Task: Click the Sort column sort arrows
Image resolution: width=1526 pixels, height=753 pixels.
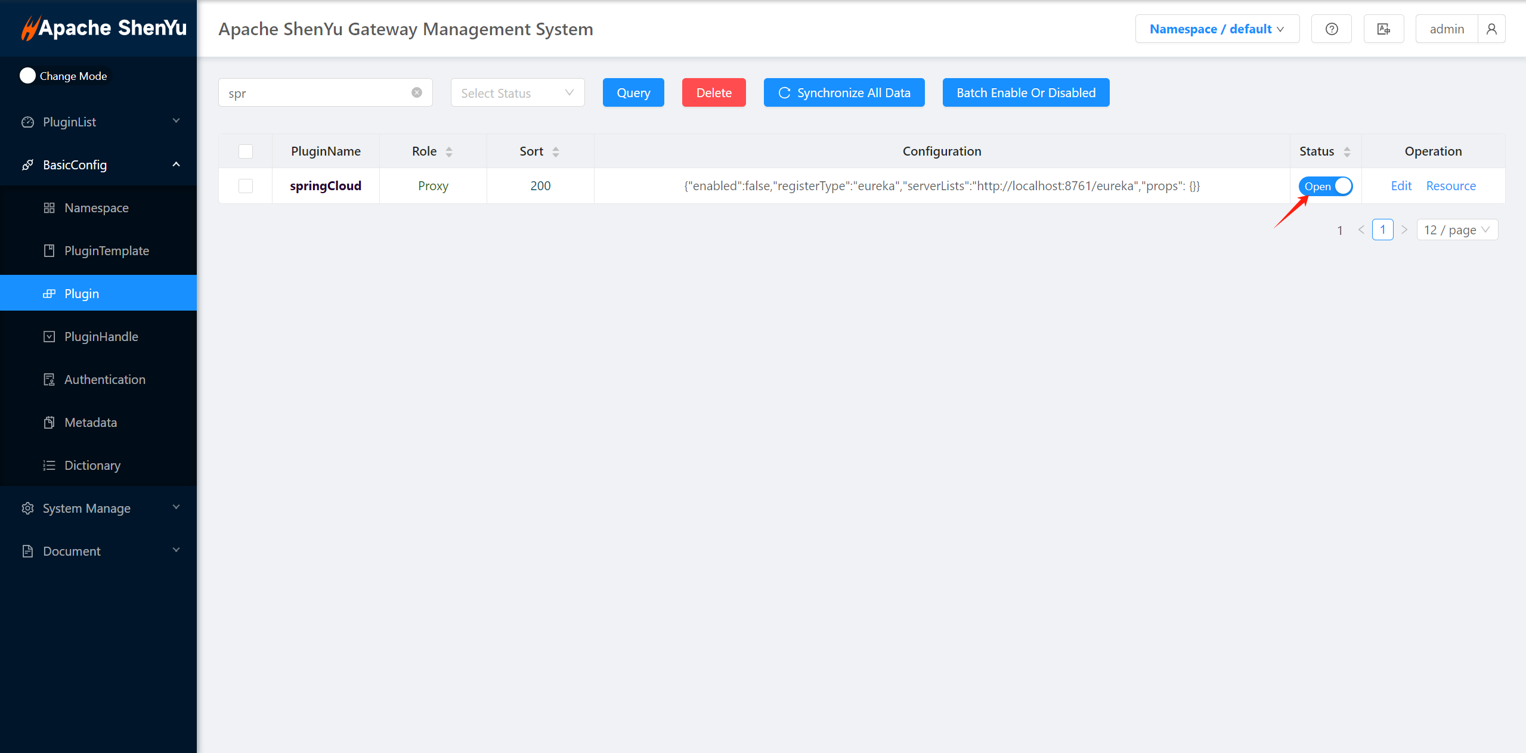Action: (556, 152)
